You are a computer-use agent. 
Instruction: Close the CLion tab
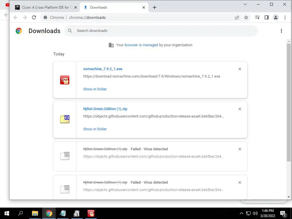click(x=75, y=7)
